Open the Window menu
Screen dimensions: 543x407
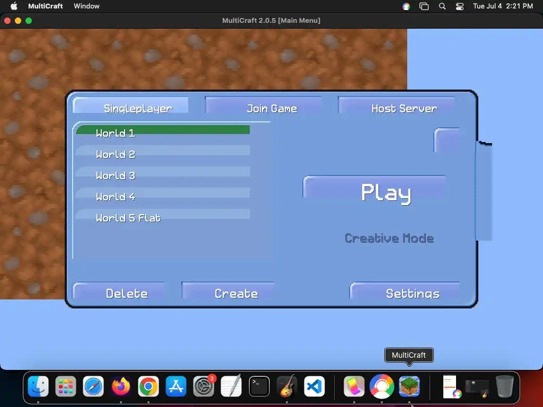pyautogui.click(x=86, y=6)
